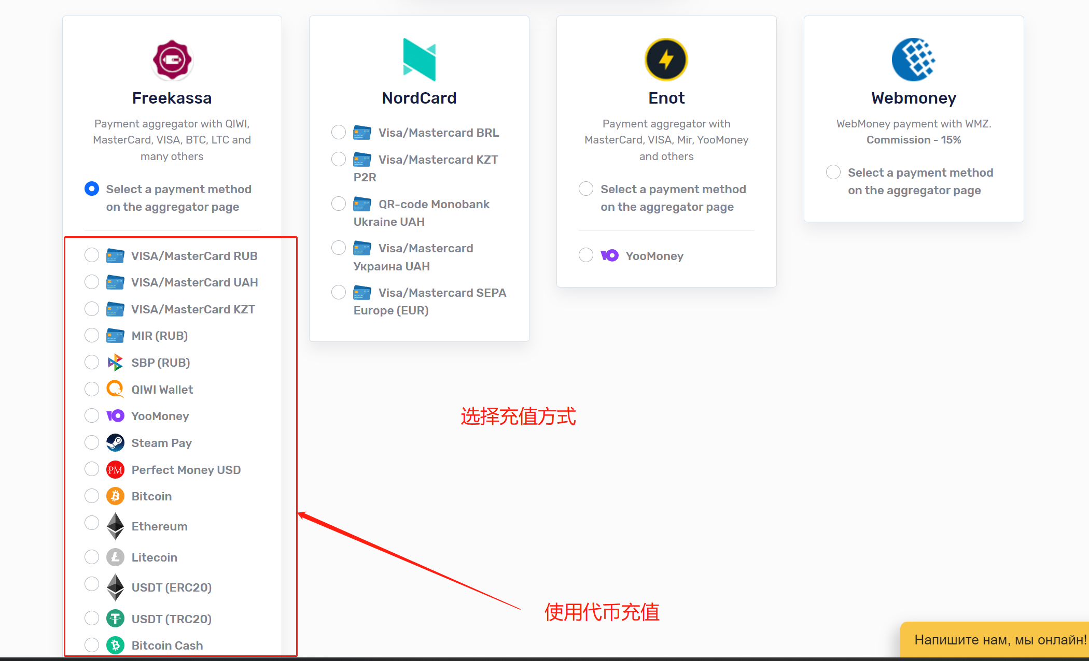1089x661 pixels.
Task: Select the Enot YooMoney radio button
Action: [586, 255]
